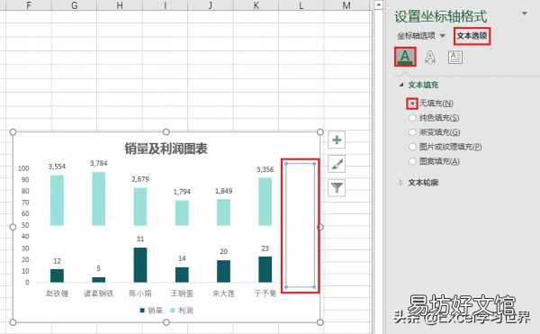Choose the 渐变填充 radio option

pyautogui.click(x=412, y=132)
